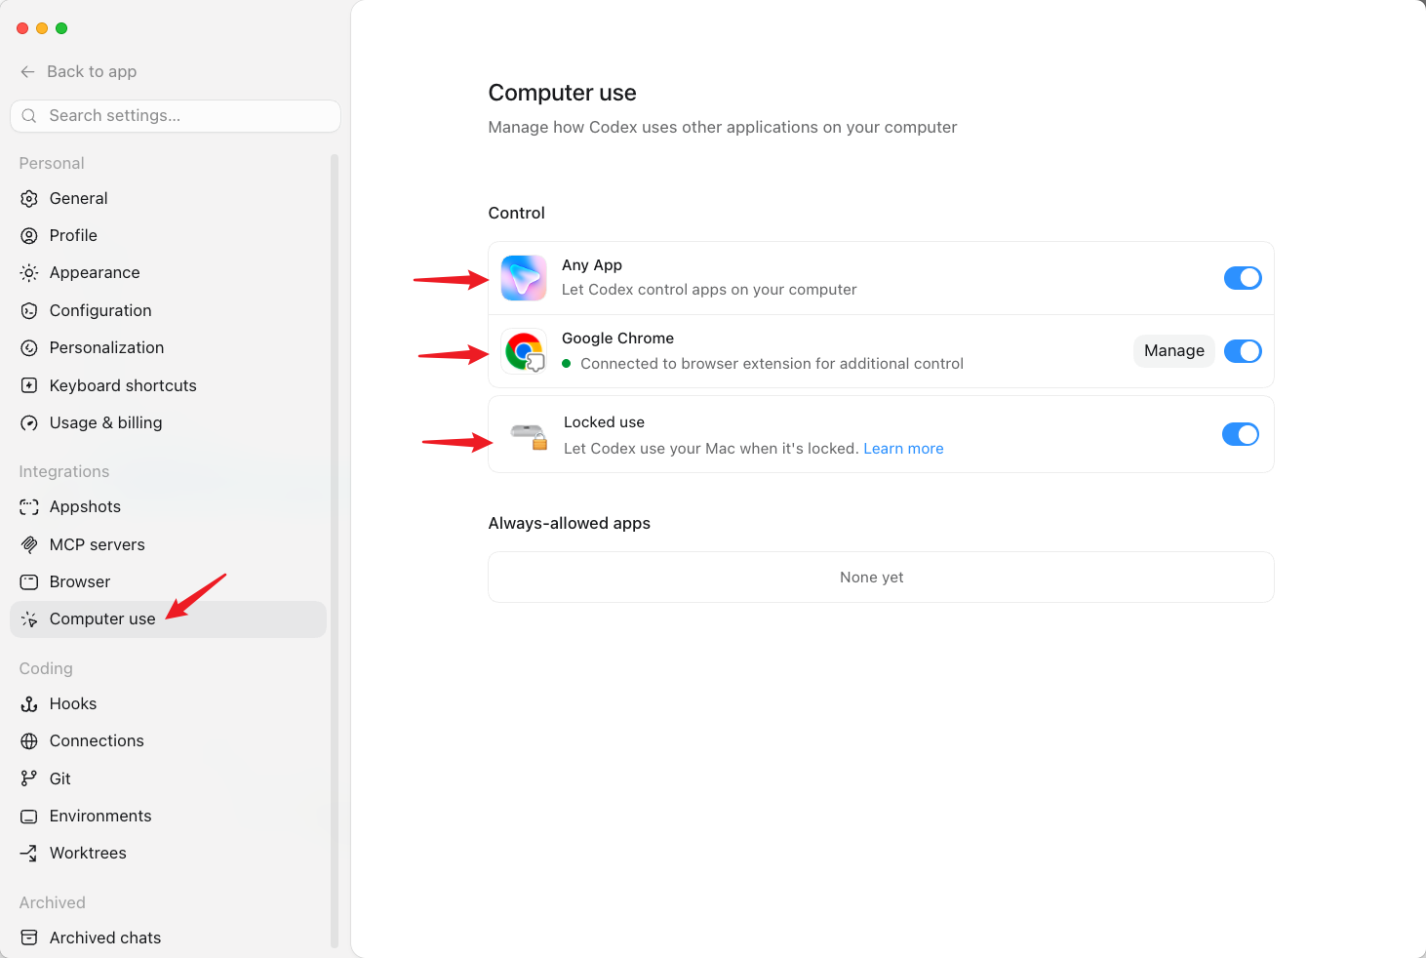
Task: Click the General gear icon in sidebar
Action: [29, 199]
